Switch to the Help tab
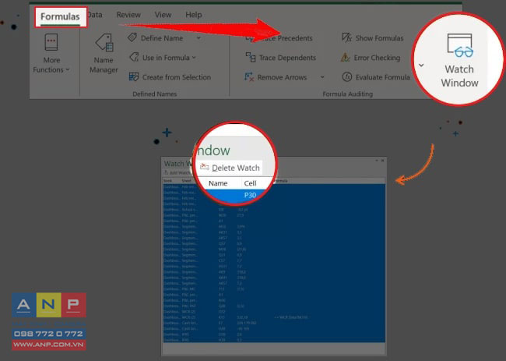506x361 pixels. [194, 15]
